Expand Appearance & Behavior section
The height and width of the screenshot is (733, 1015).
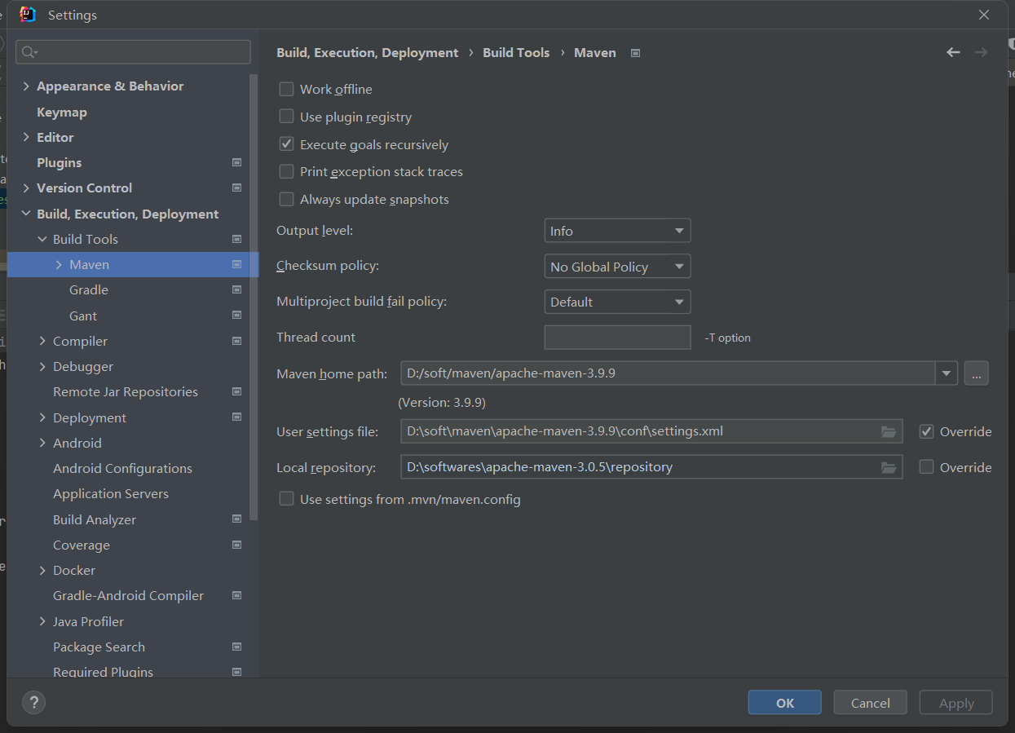pos(26,86)
